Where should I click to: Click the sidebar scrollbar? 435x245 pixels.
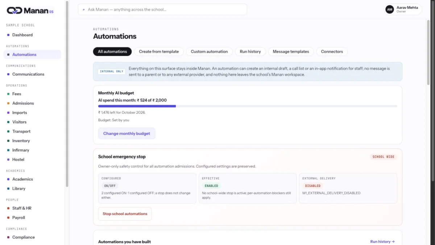coord(67,94)
